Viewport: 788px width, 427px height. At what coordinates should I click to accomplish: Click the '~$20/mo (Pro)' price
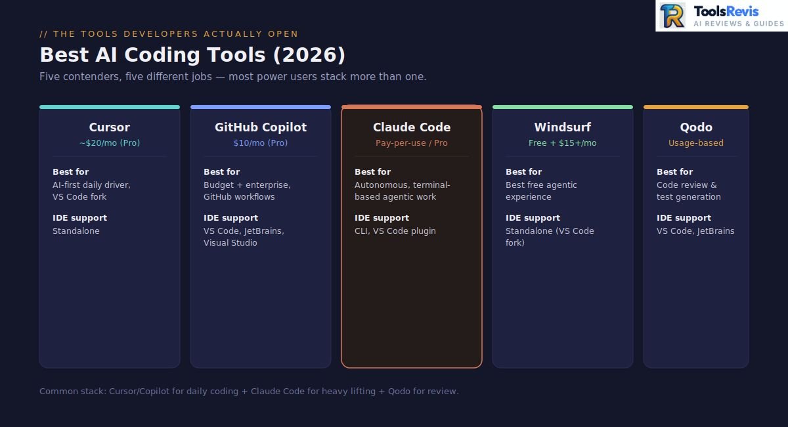coord(110,143)
